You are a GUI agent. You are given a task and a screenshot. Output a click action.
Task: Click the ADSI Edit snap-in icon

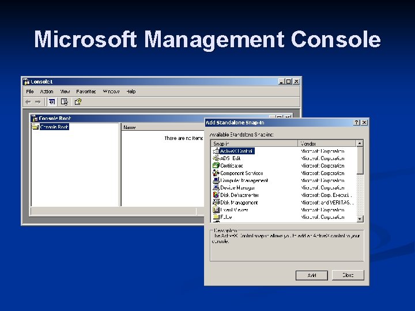tap(216, 158)
